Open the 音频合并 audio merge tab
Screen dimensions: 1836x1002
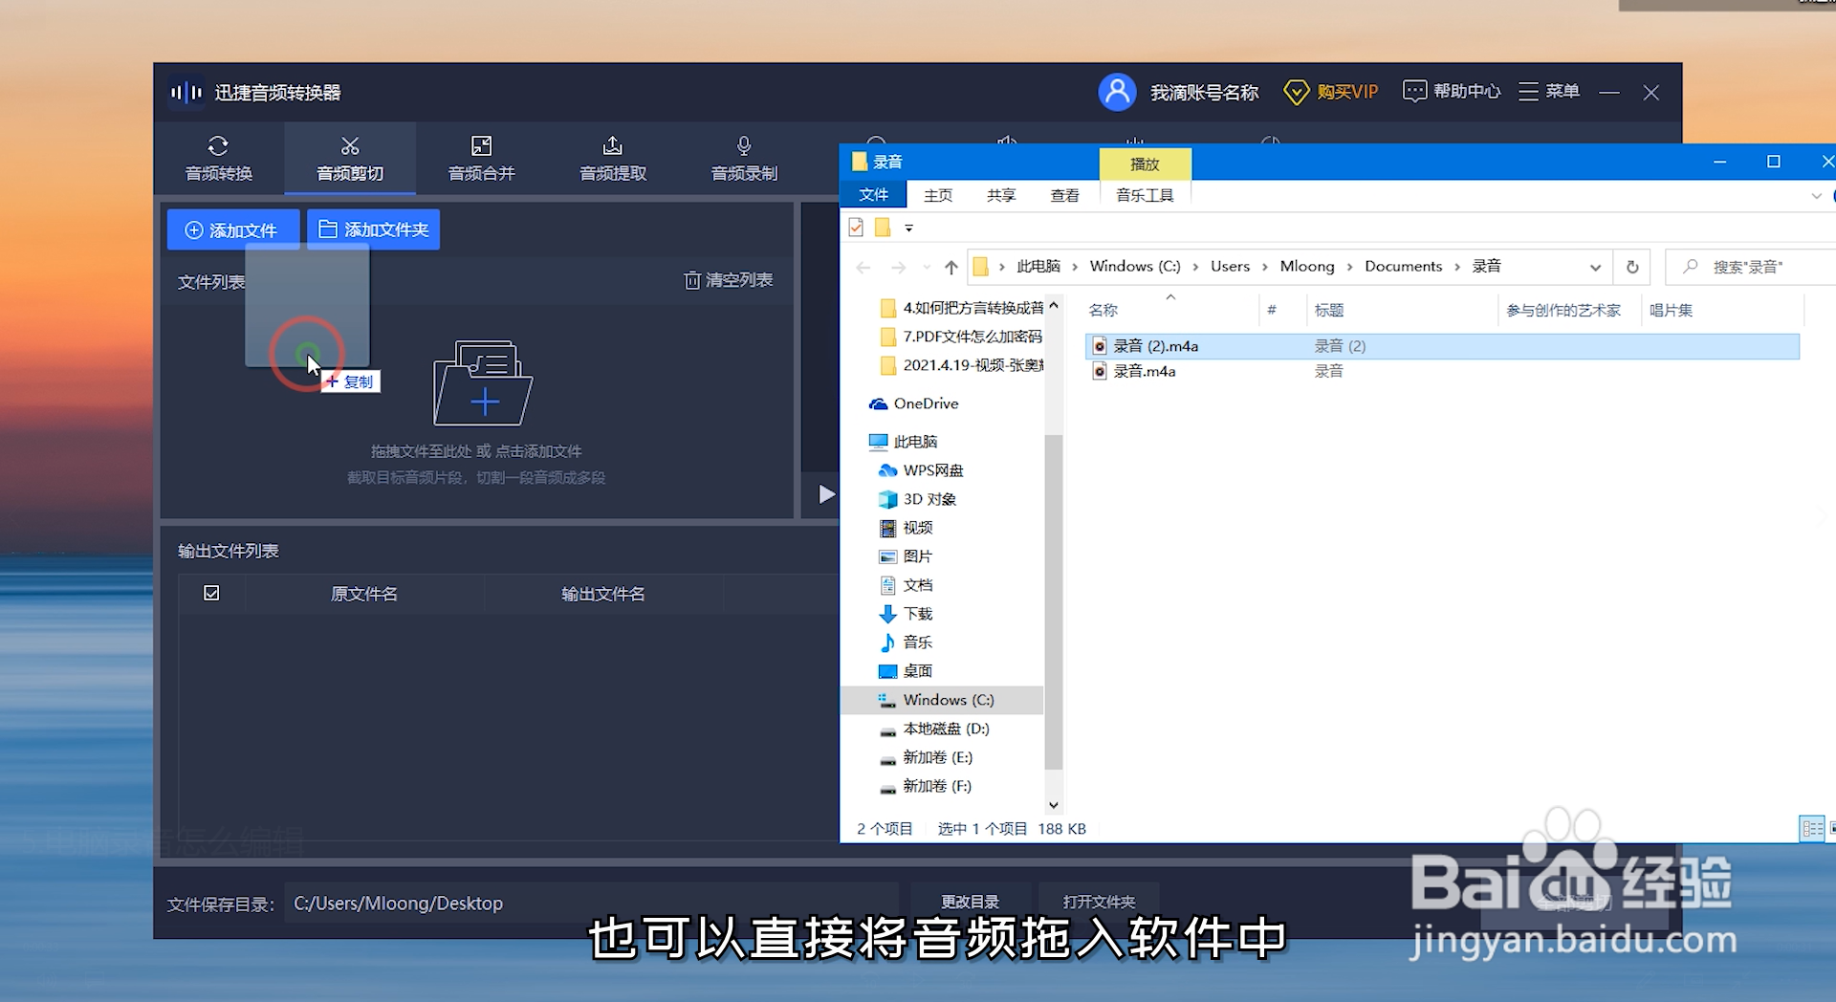(481, 159)
